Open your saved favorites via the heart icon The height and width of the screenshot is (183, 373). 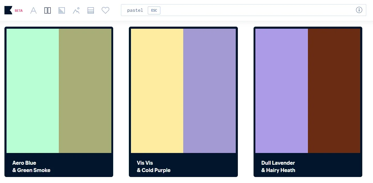click(105, 10)
